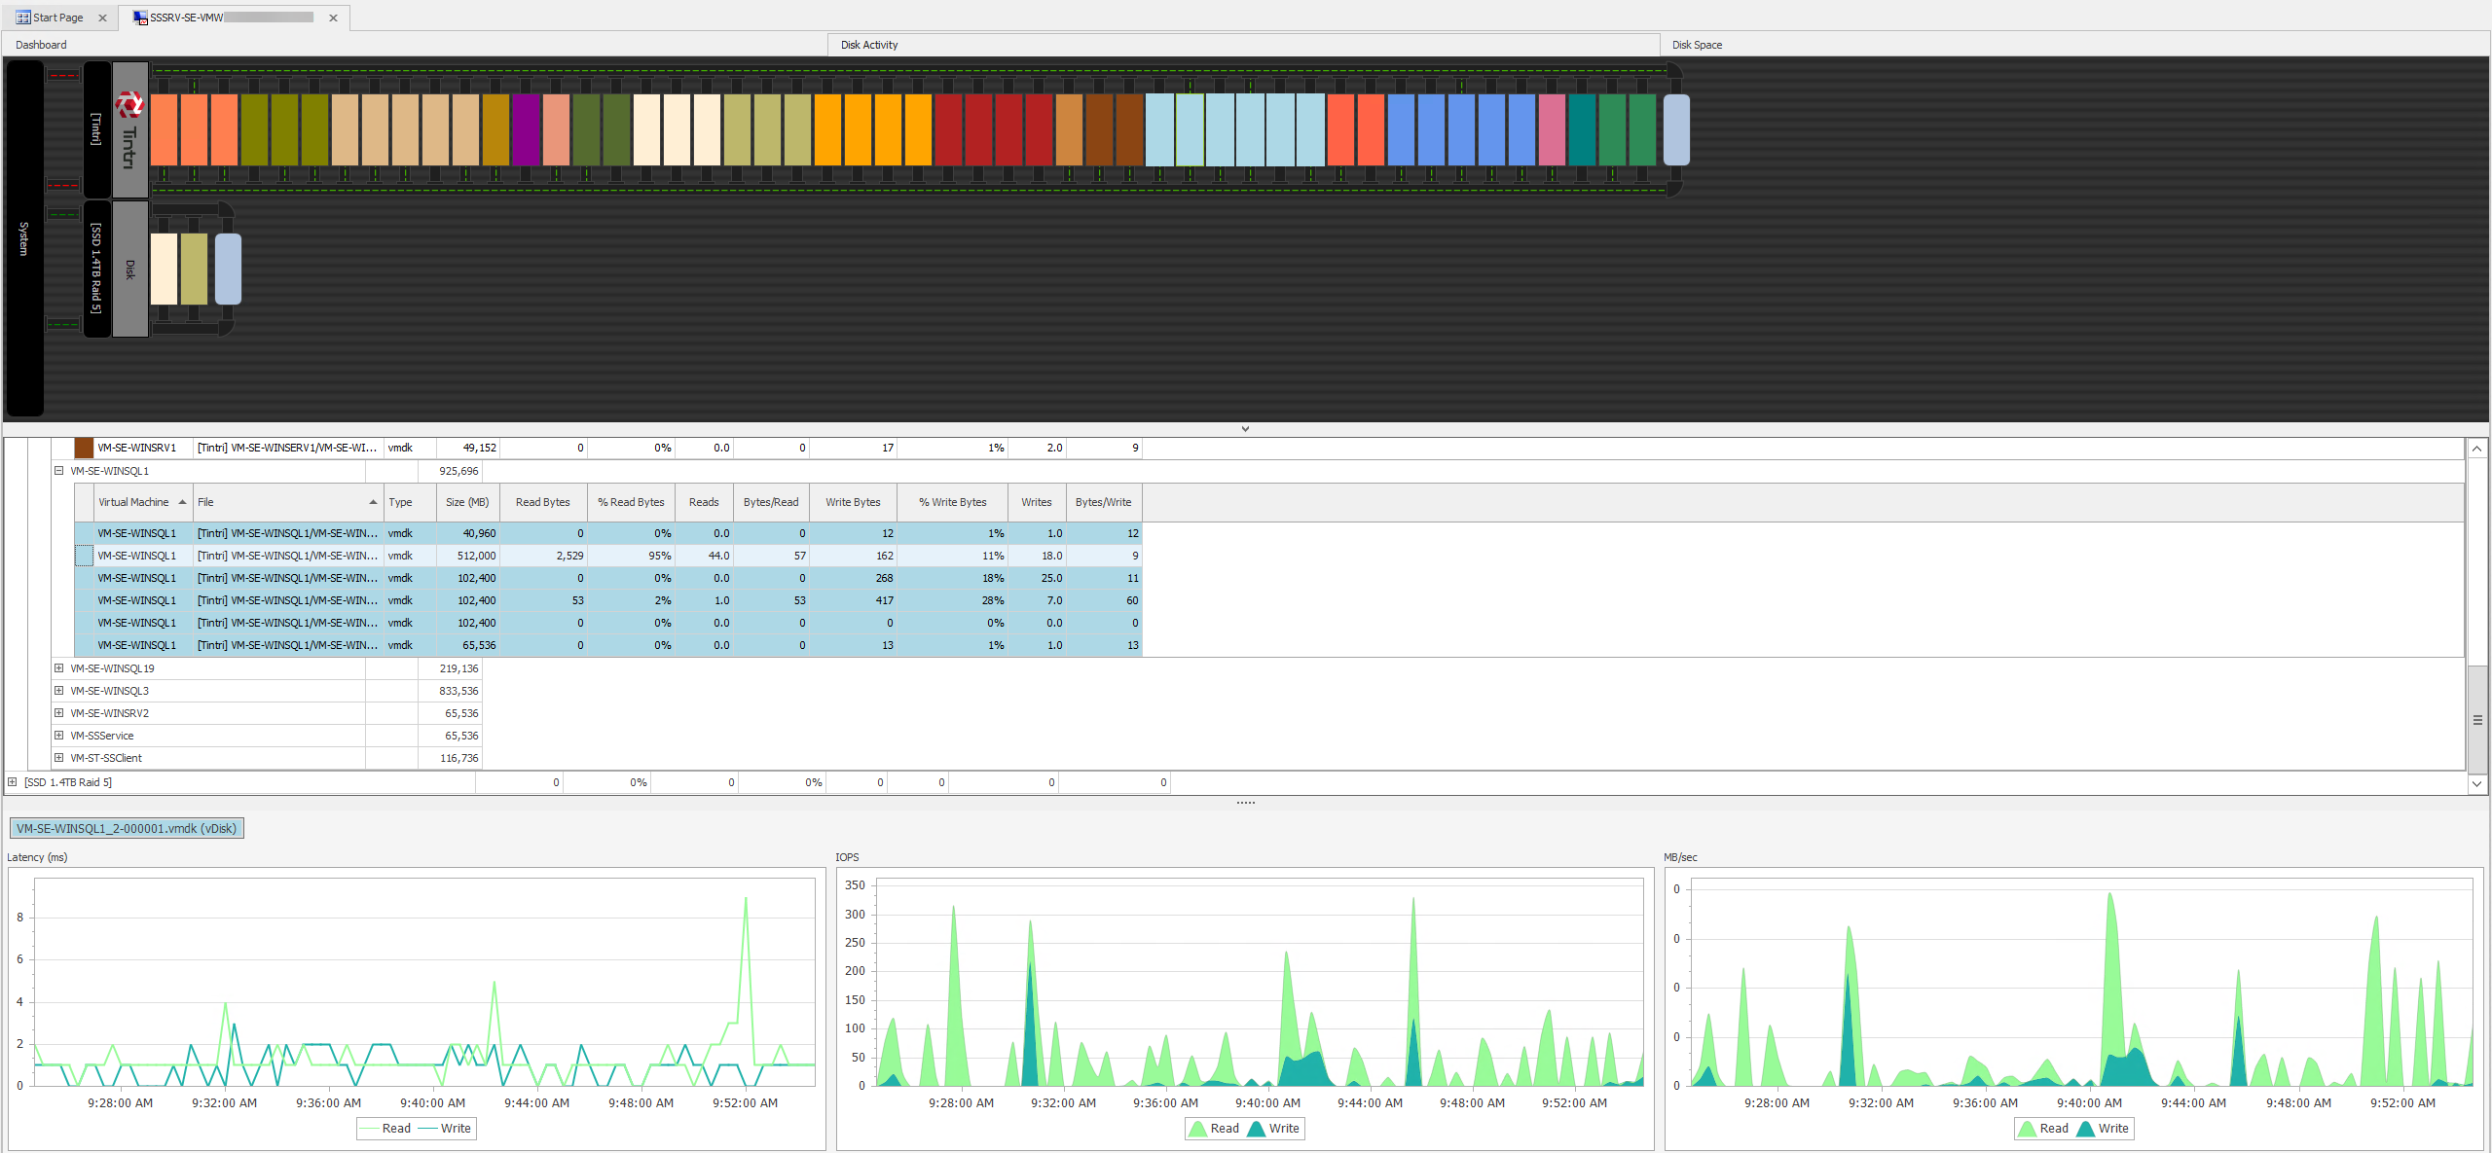Click the server monitor icon on SSSRV-SE-VMW tab

139,17
